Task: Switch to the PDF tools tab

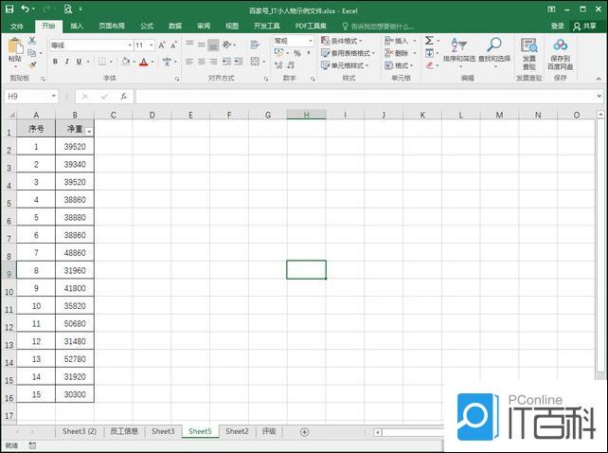Action: 311,26
